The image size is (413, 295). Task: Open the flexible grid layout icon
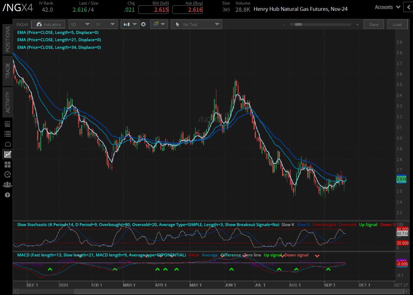click(7, 164)
